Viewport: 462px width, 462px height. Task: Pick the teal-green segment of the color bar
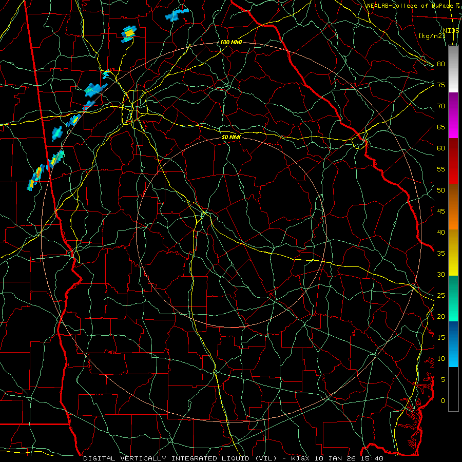(453, 298)
